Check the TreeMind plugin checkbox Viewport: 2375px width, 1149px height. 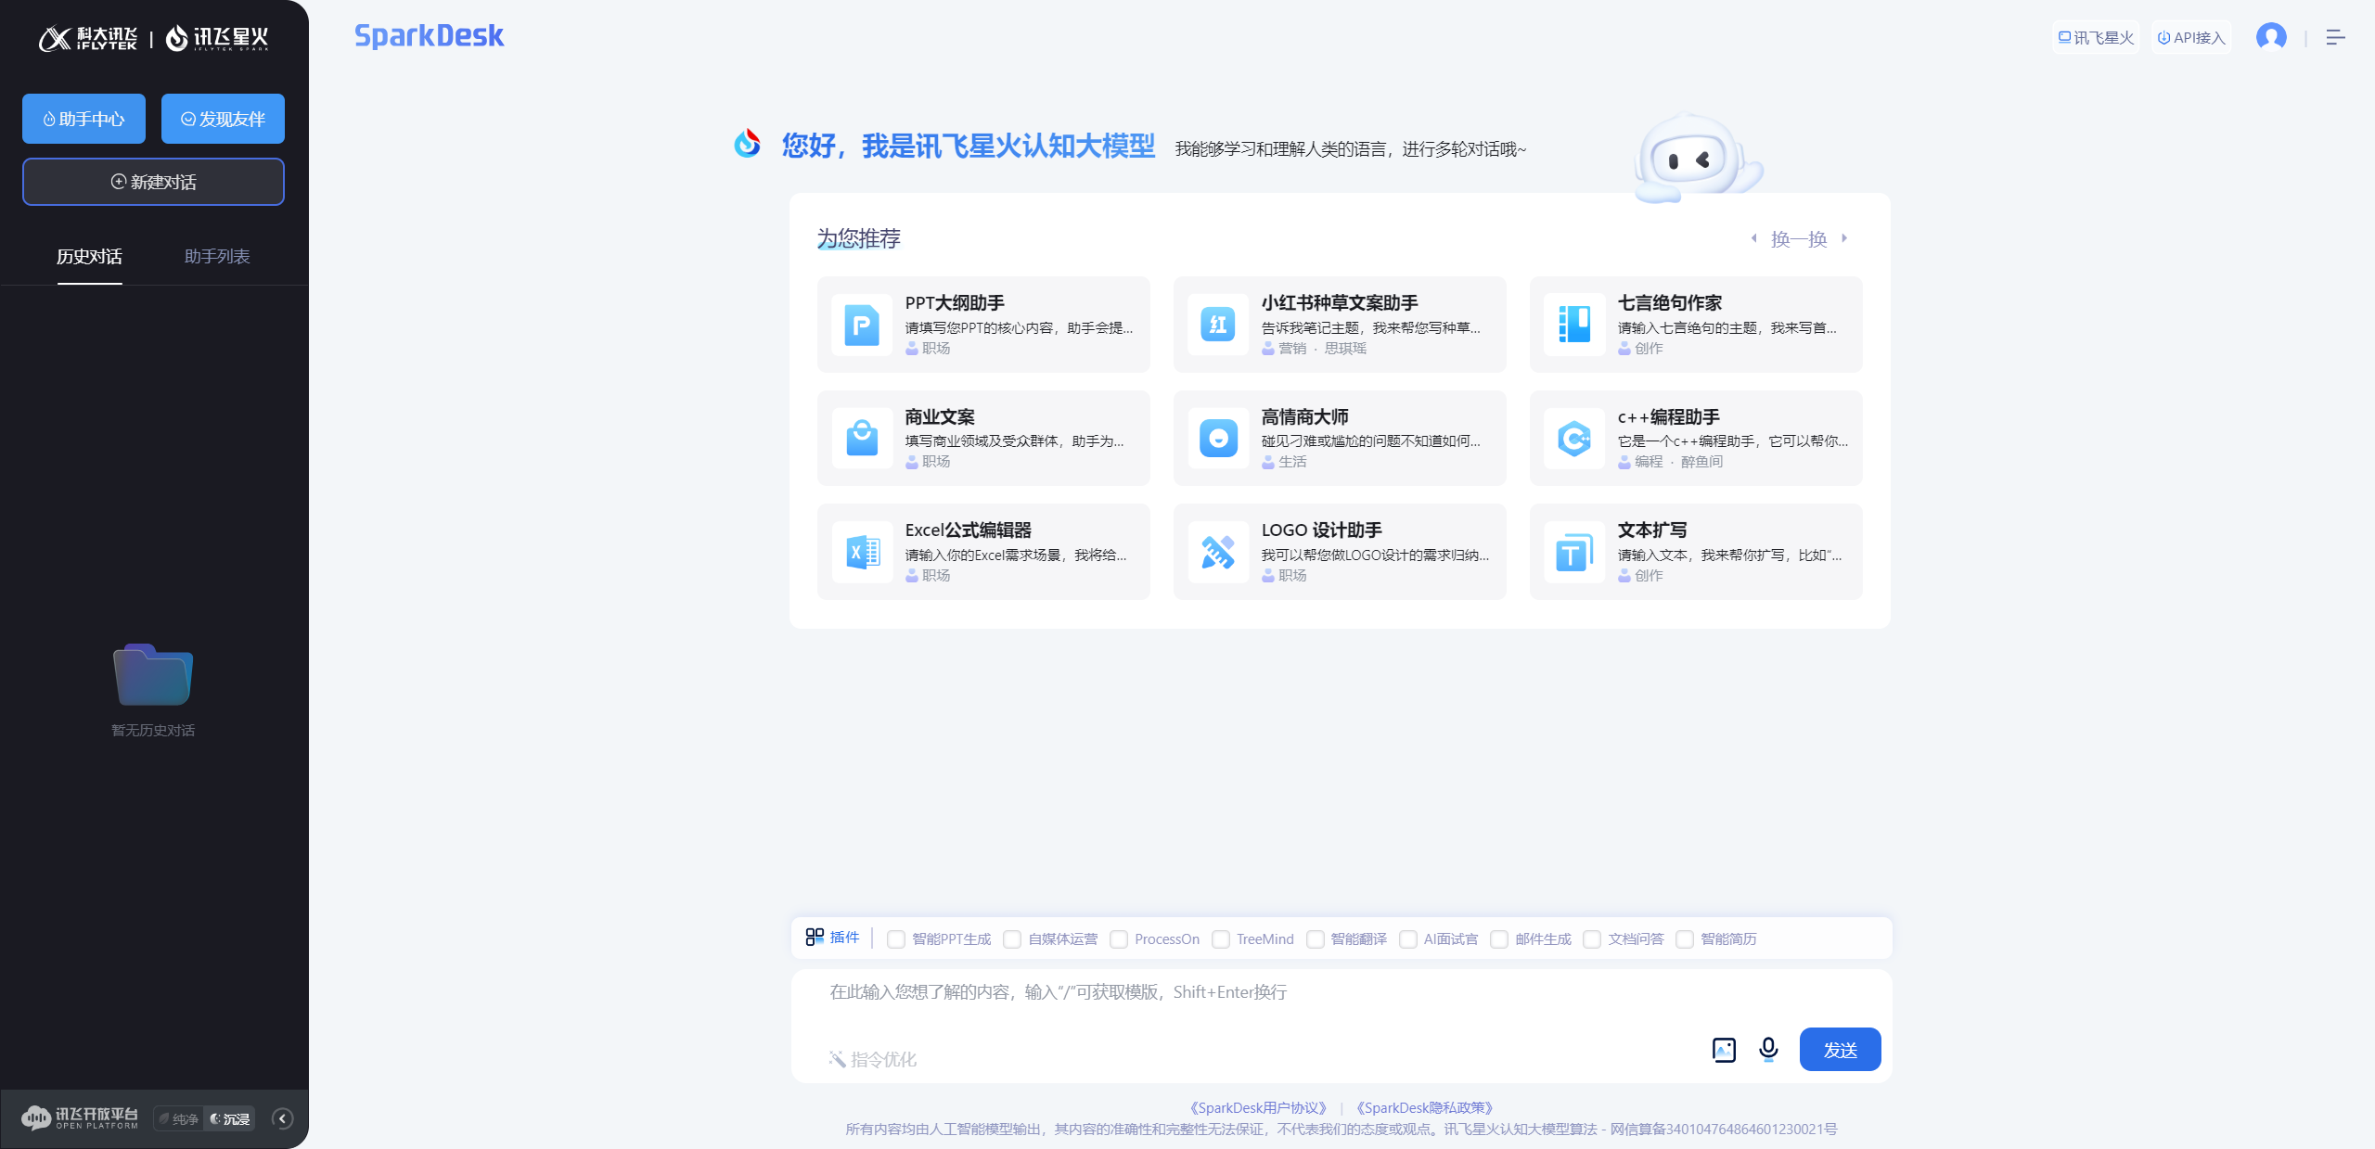1221,939
